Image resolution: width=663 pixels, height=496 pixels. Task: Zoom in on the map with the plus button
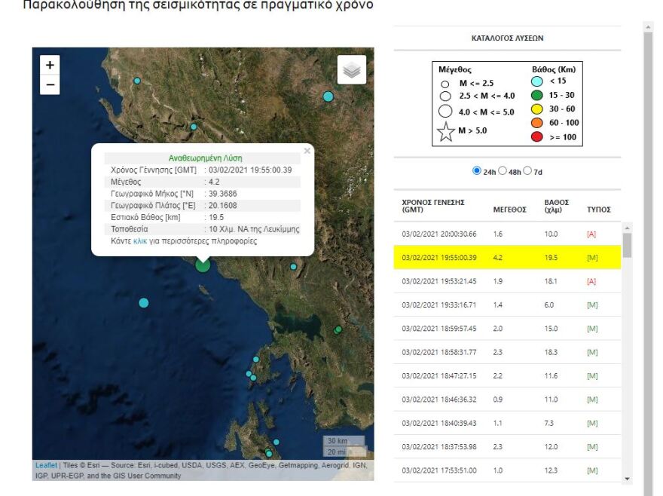[x=49, y=65]
